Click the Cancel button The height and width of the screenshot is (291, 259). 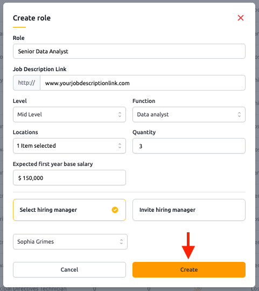point(69,269)
